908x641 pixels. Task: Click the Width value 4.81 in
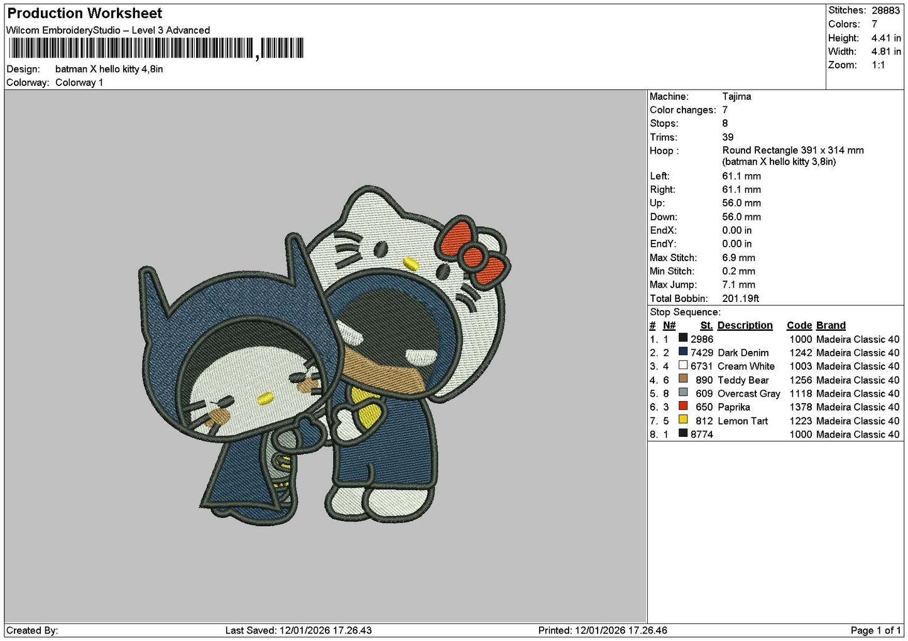click(x=886, y=51)
